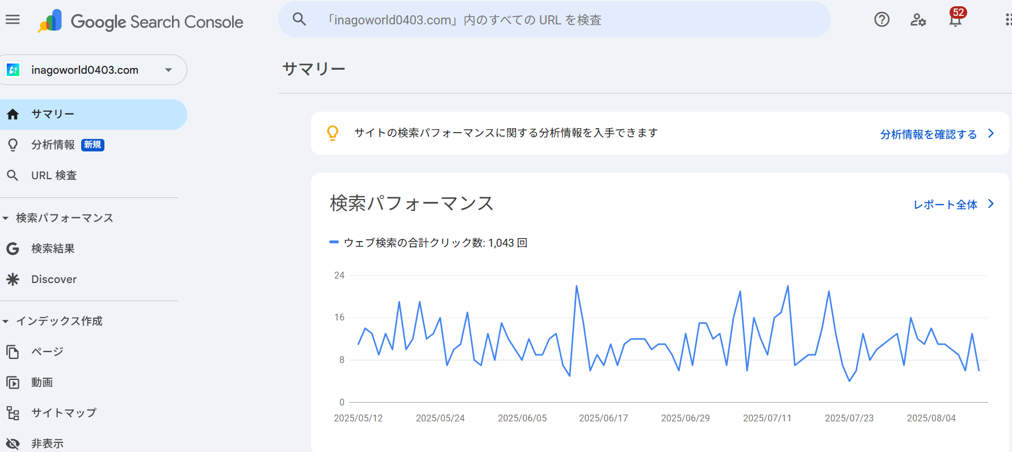Click the サマリー page title
1012x452 pixels.
(x=313, y=69)
